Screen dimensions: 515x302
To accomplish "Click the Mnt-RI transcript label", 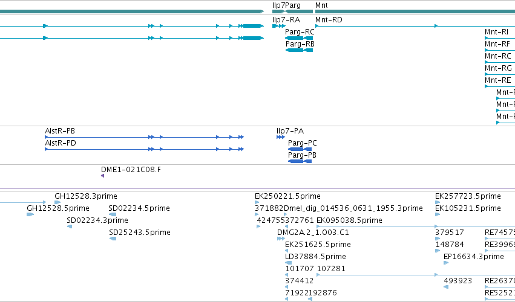I will point(497,32).
